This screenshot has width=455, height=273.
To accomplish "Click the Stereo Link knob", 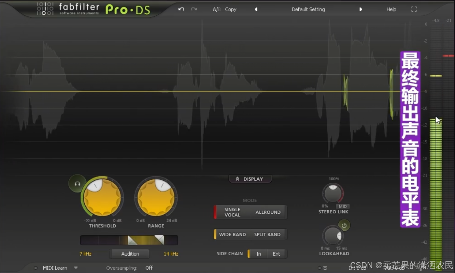I will click(x=333, y=194).
